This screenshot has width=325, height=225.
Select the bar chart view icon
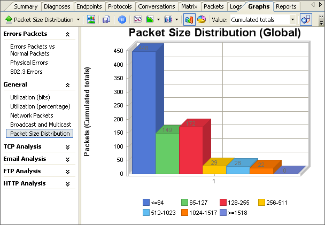[x=189, y=20]
